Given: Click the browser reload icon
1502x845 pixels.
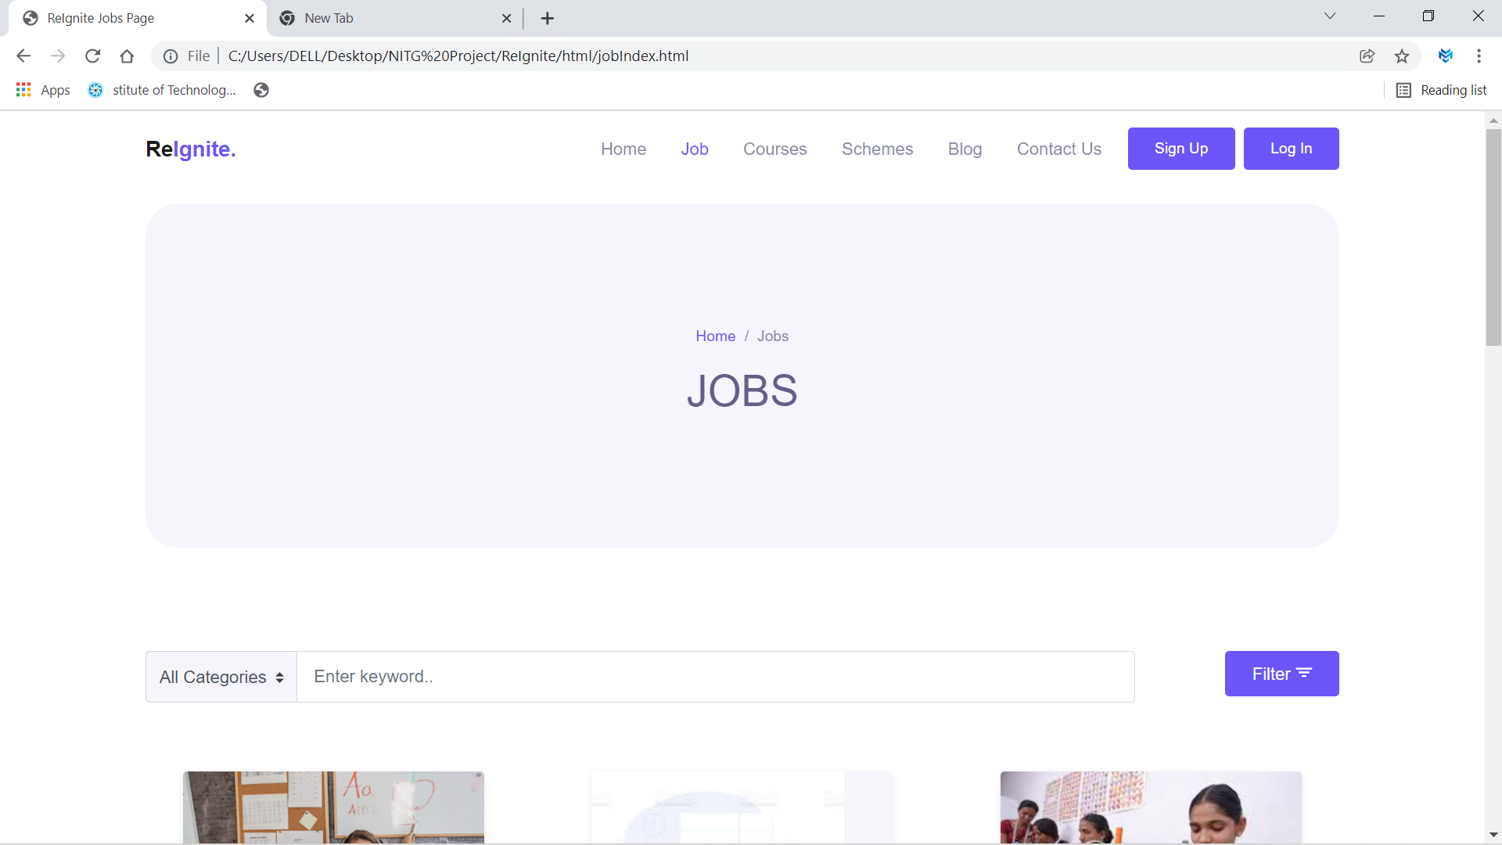Looking at the screenshot, I should point(92,56).
